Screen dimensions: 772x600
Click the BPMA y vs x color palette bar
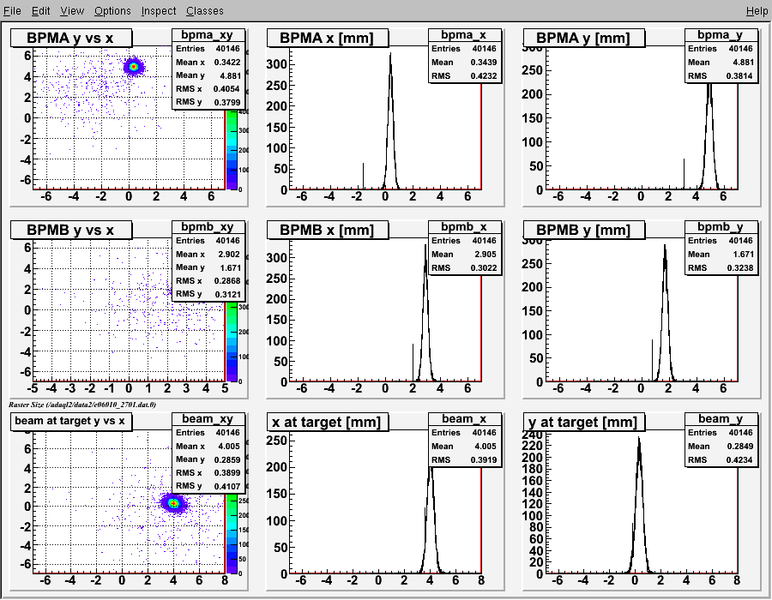tap(232, 149)
